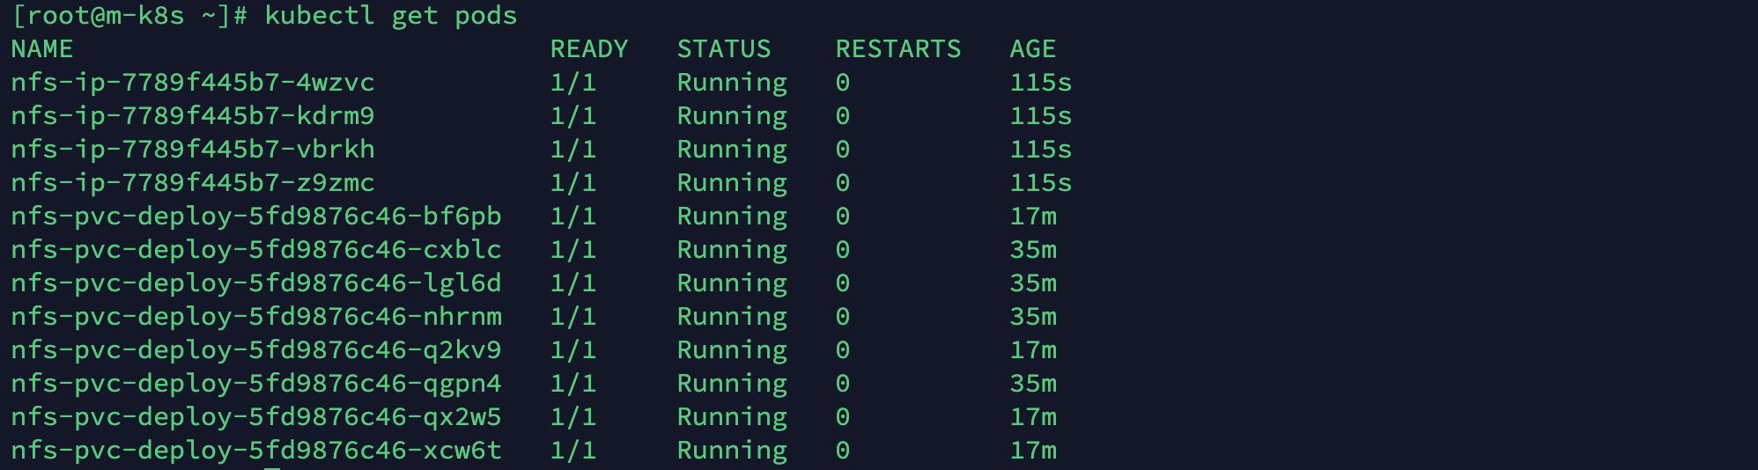Click the 35m age of pod cxblc
The width and height of the screenshot is (1758, 470).
(x=1033, y=250)
